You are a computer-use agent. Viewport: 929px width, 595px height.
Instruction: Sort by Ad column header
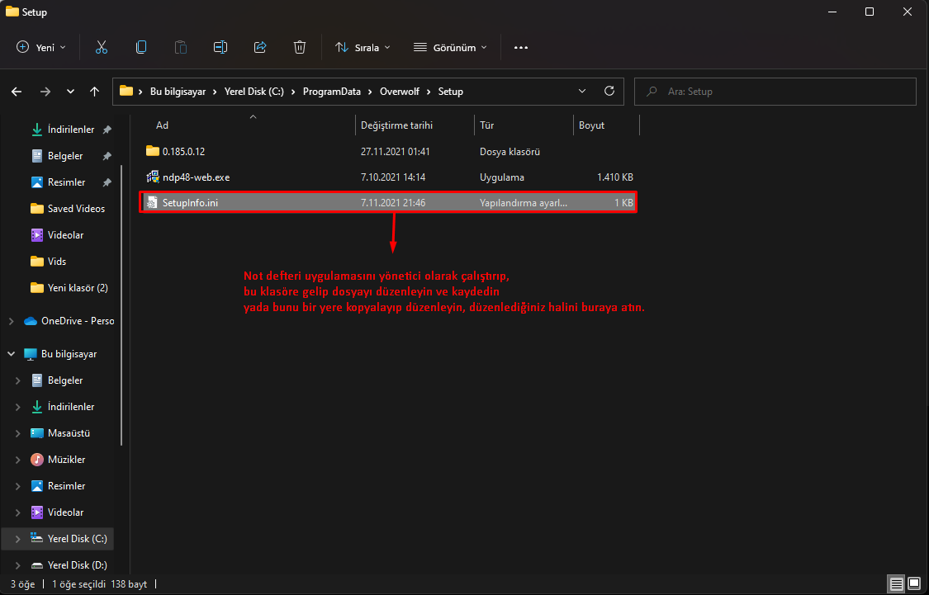pyautogui.click(x=163, y=125)
